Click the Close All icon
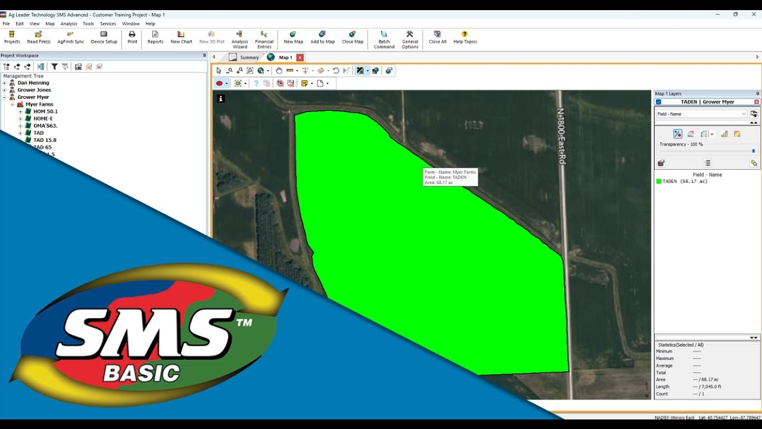The image size is (762, 429). (x=438, y=34)
